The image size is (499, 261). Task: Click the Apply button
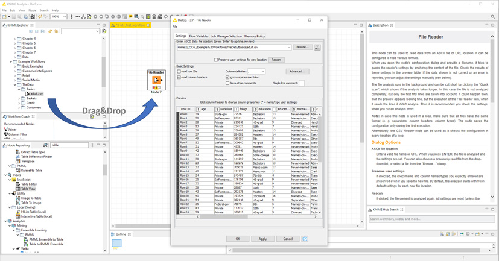262,239
